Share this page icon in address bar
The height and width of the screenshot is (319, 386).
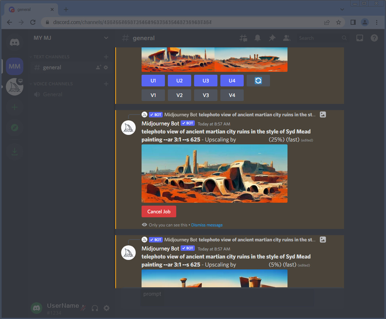(327, 22)
